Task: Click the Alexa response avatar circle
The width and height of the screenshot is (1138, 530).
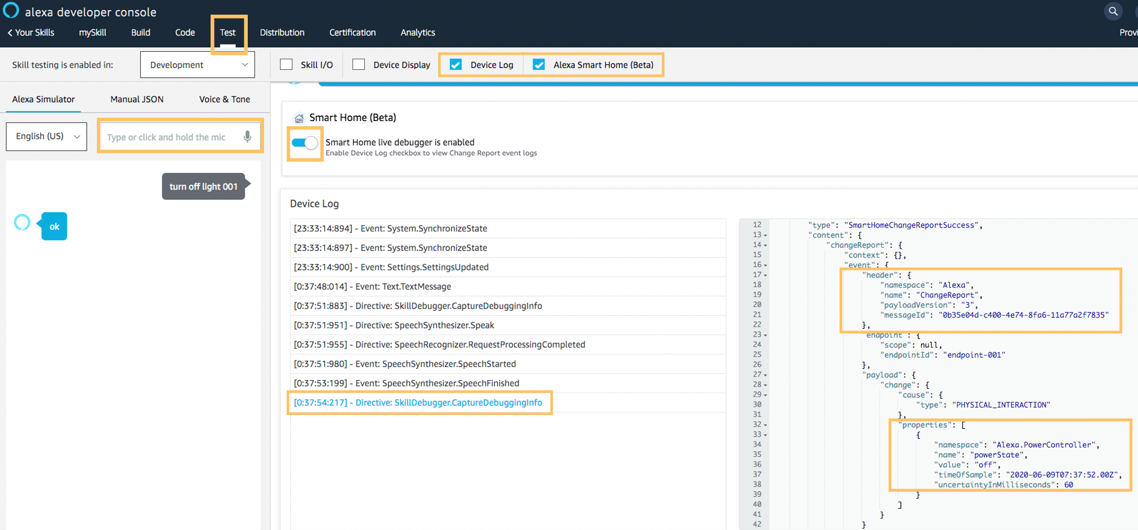Action: 22,222
